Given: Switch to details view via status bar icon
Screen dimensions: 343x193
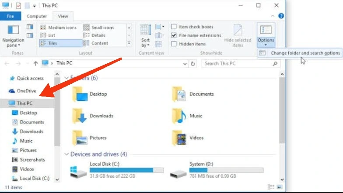Looking at the screenshot, I should 271,187.
